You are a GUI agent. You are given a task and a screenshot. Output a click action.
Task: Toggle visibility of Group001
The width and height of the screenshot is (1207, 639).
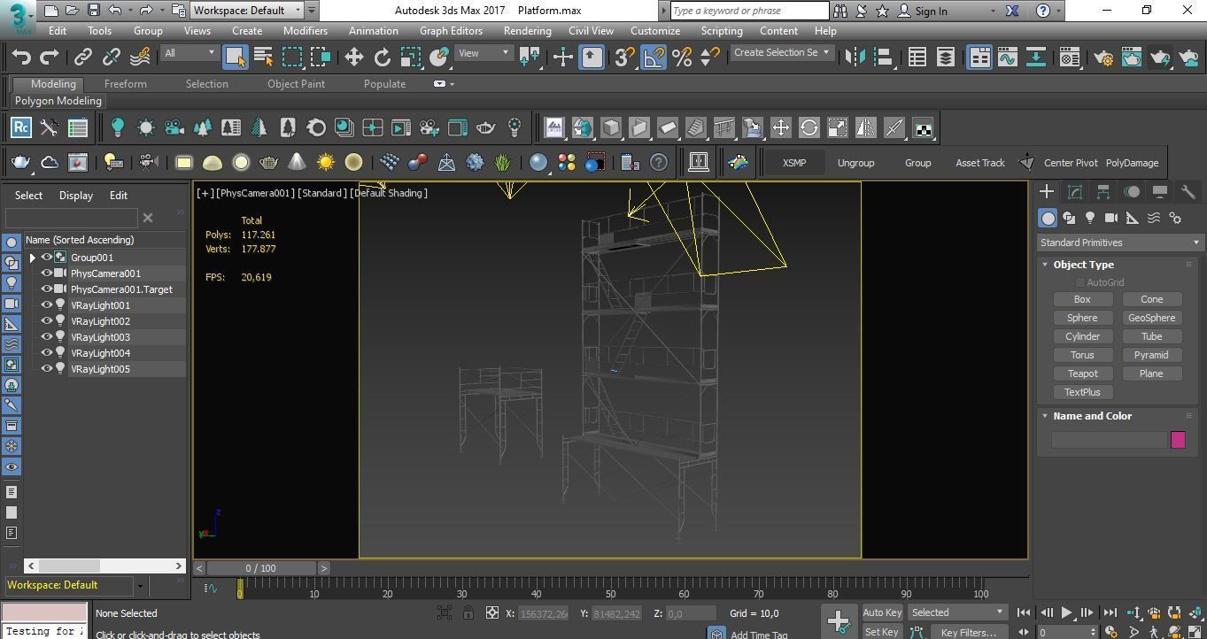(x=47, y=258)
